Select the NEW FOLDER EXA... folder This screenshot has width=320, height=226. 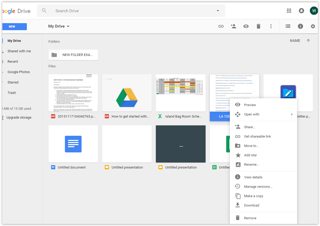[x=73, y=55]
